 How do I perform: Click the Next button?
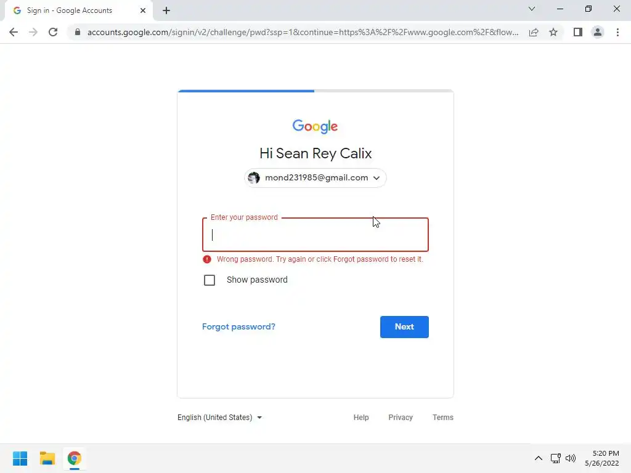click(x=404, y=327)
